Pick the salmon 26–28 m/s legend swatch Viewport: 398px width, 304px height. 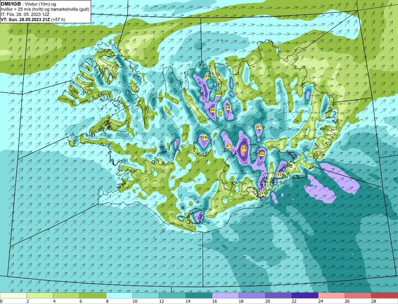click(x=358, y=296)
